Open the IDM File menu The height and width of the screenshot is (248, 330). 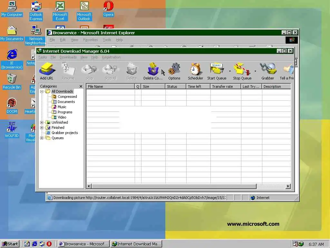point(53,57)
